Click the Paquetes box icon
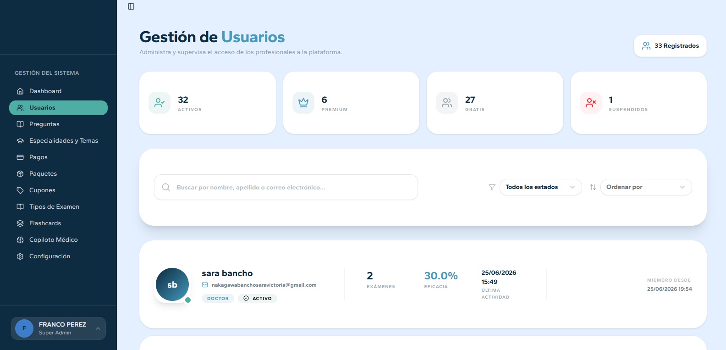This screenshot has width=726, height=350. [20, 174]
